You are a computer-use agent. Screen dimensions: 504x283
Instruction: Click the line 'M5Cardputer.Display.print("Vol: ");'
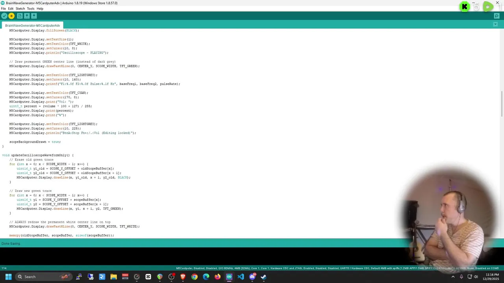tap(41, 102)
